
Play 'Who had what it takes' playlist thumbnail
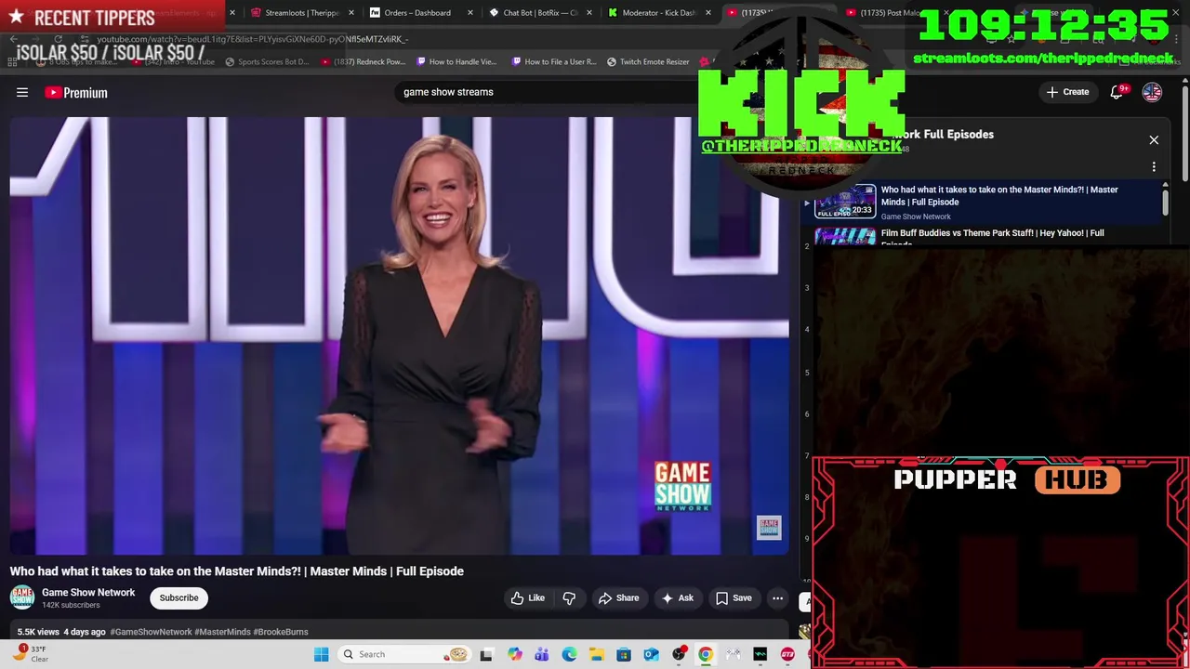pyautogui.click(x=845, y=202)
